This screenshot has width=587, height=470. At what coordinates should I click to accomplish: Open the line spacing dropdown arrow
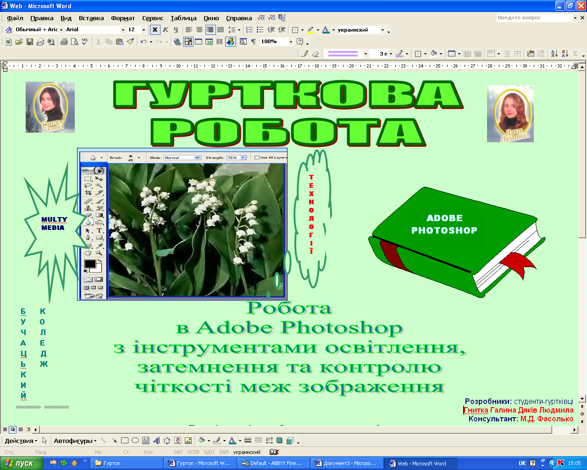(239, 30)
